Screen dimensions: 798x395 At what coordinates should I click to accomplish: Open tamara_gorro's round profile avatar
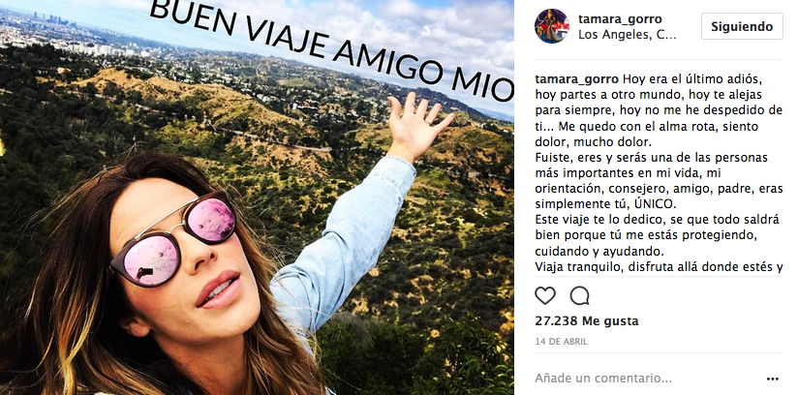tap(552, 26)
